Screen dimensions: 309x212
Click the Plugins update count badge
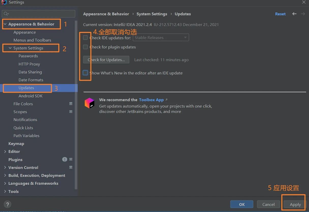coord(65,160)
